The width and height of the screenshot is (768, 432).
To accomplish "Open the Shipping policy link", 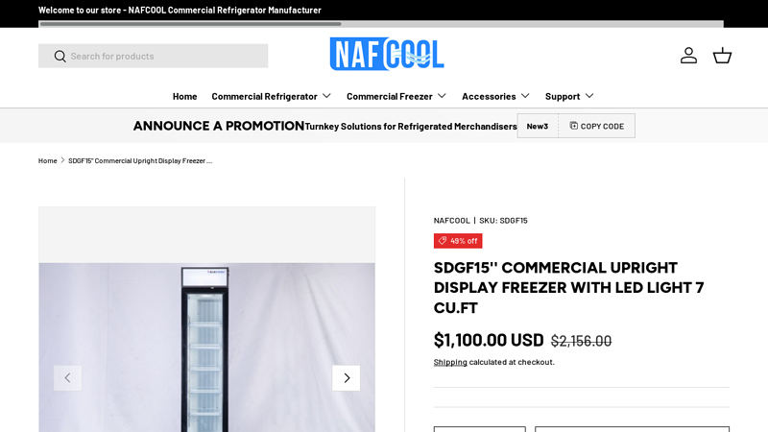I will pos(450,362).
